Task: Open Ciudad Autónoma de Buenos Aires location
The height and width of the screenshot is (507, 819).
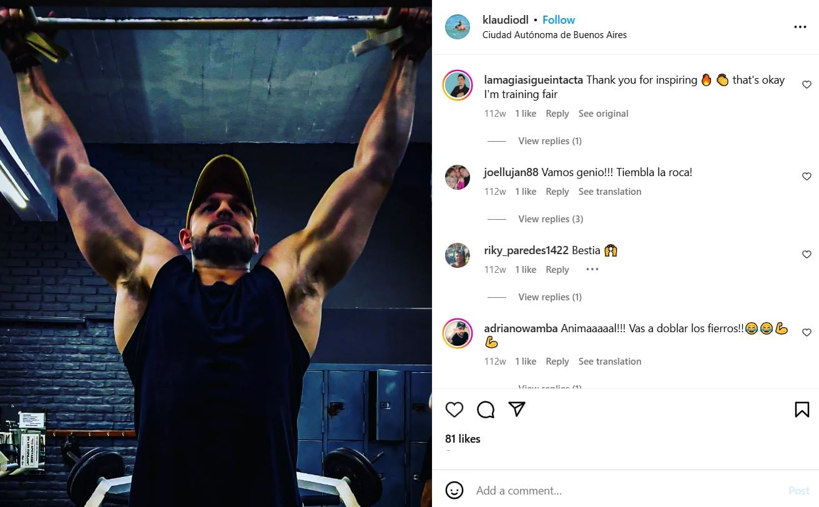Action: tap(554, 35)
